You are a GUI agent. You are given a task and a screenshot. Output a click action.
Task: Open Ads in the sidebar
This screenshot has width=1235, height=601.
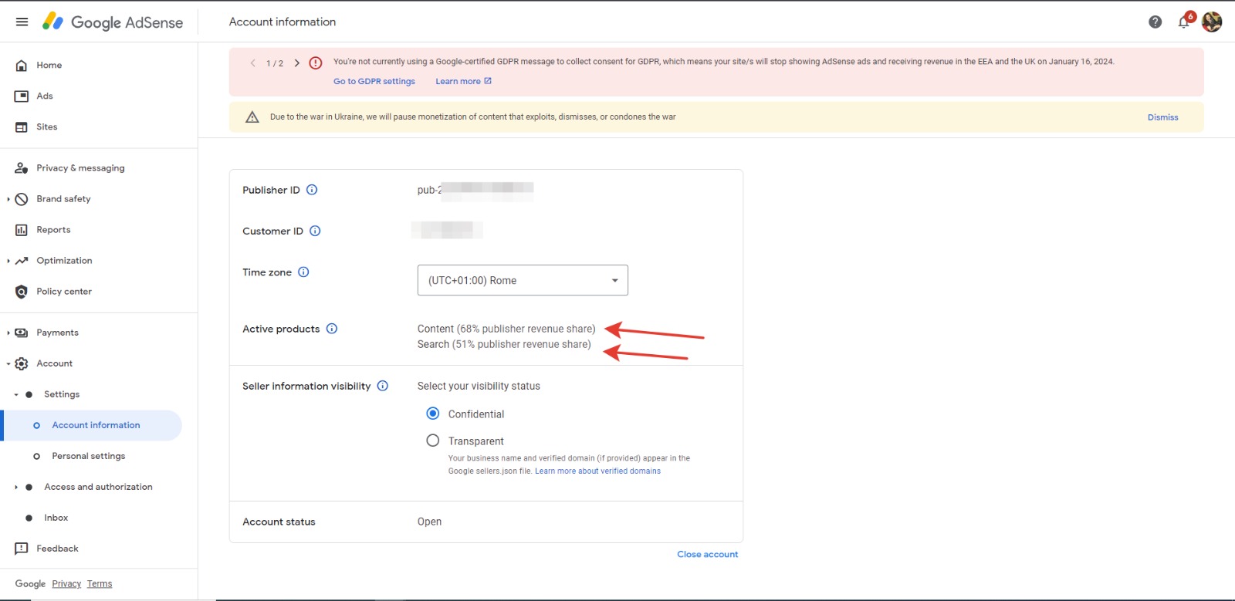pyautogui.click(x=45, y=96)
